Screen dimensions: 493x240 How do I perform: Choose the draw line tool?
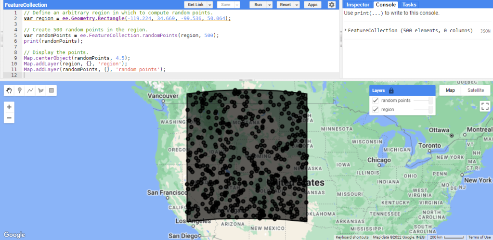point(30,90)
